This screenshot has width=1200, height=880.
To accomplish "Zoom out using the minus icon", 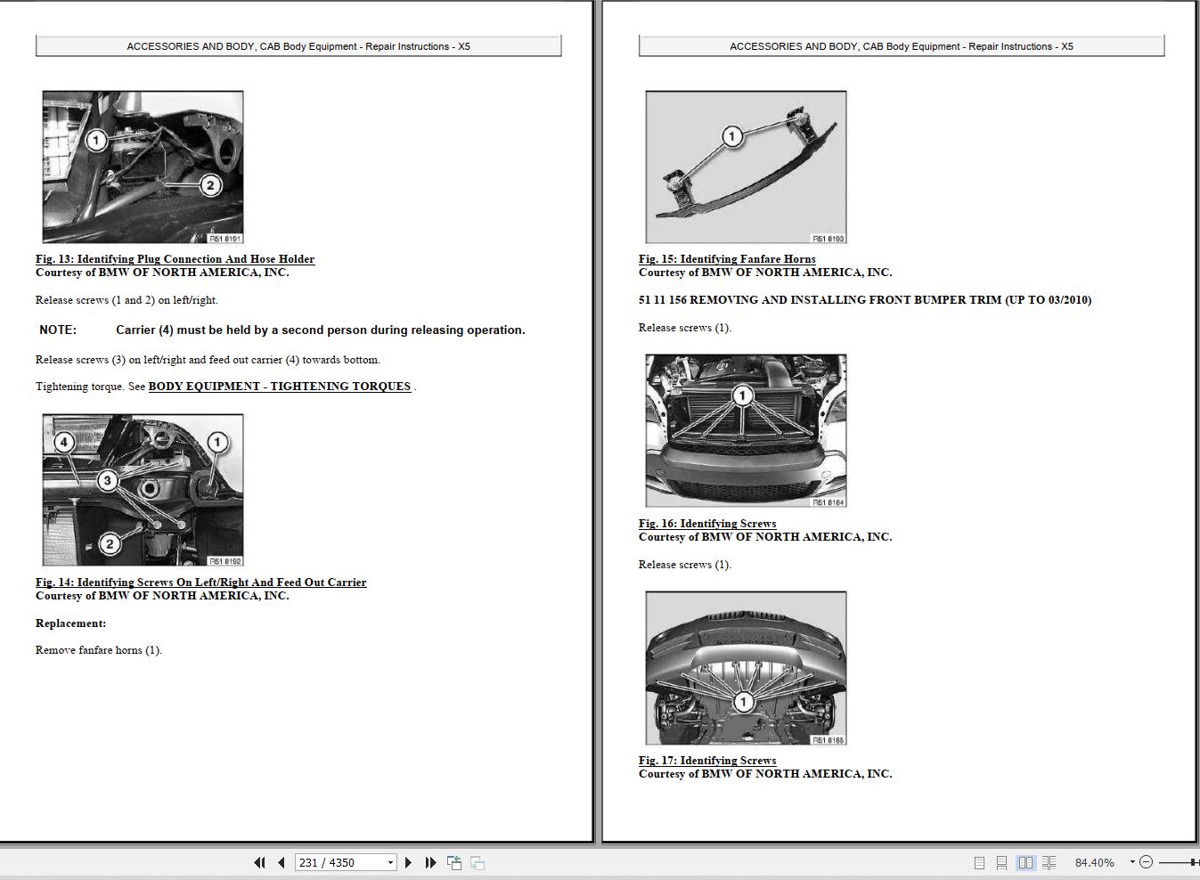I will tap(1147, 862).
